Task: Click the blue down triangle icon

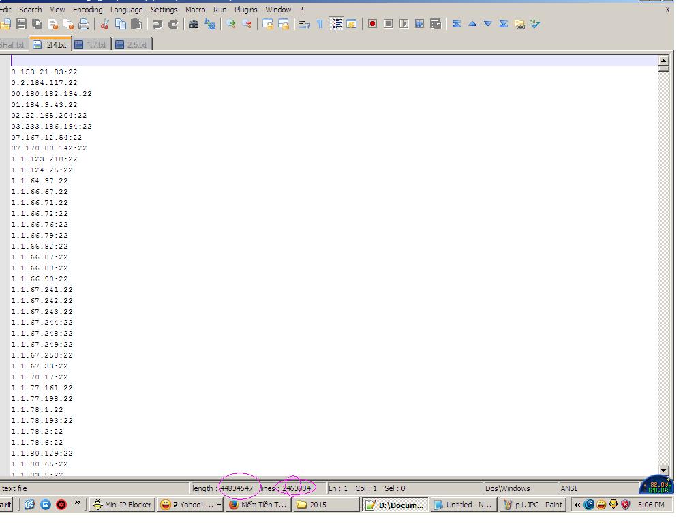Action: pyautogui.click(x=488, y=24)
